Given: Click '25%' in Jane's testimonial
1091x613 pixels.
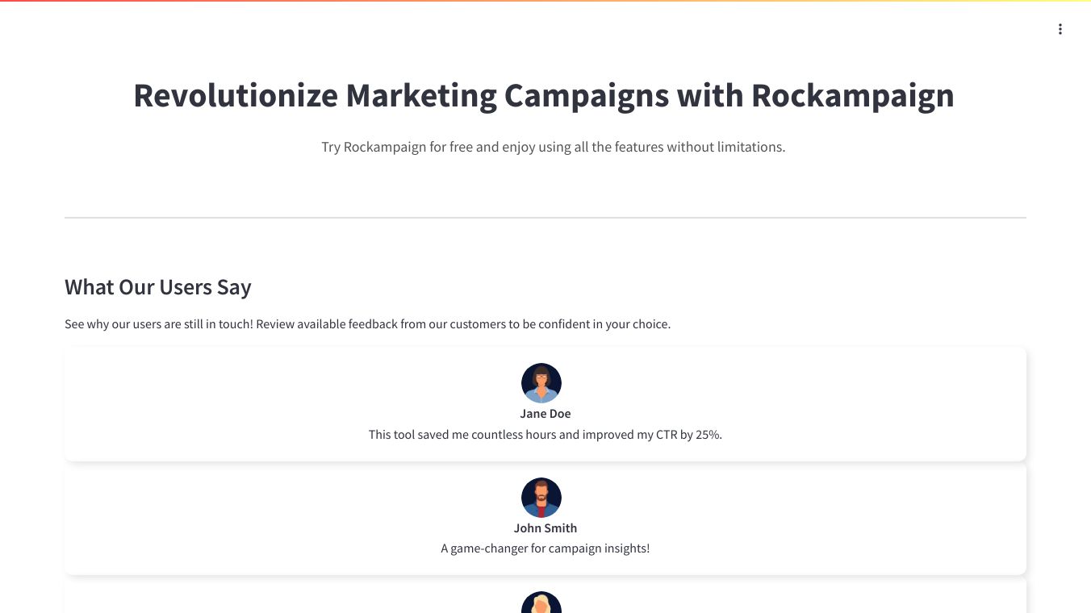Looking at the screenshot, I should [708, 435].
